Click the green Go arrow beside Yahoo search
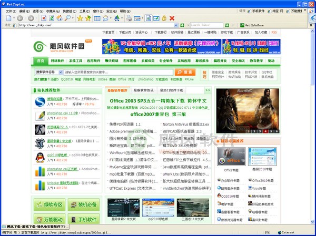Image resolution: width=316 pixels, height=236 pixels. click(x=227, y=25)
